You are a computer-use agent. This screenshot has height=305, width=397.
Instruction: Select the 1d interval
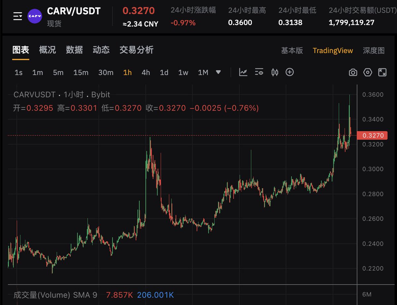164,72
